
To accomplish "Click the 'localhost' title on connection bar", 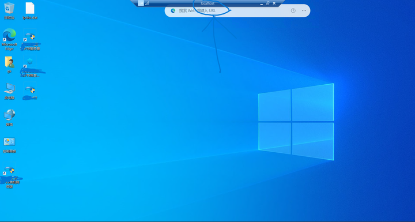I will [x=207, y=3].
